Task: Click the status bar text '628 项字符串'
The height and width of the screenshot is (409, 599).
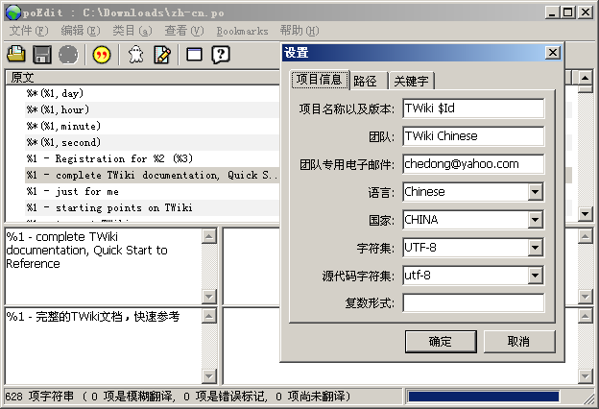Action: pyautogui.click(x=39, y=397)
